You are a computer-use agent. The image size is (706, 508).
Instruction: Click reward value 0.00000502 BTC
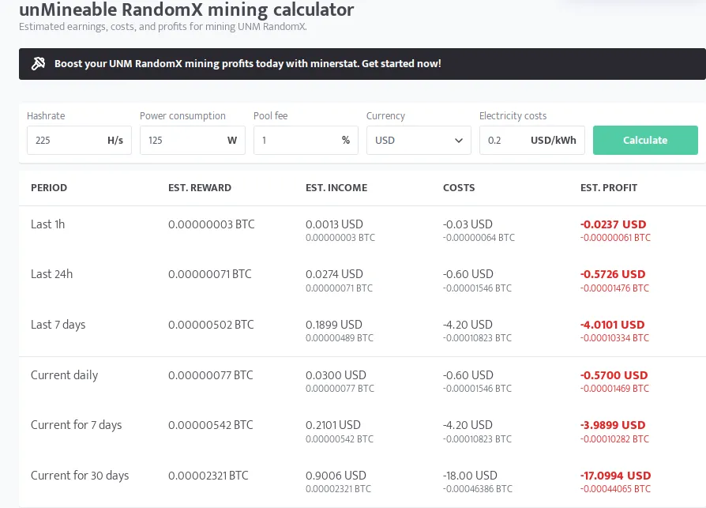(211, 325)
